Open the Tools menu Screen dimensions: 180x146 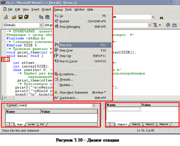pos(68,10)
